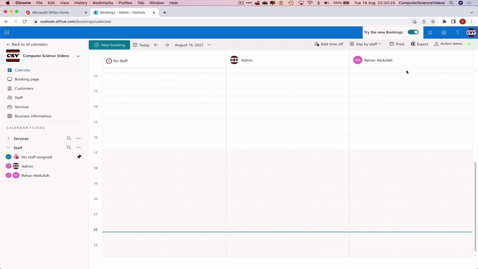This screenshot has width=478, height=269.
Task: Jump to Today in the calendar
Action: point(142,45)
